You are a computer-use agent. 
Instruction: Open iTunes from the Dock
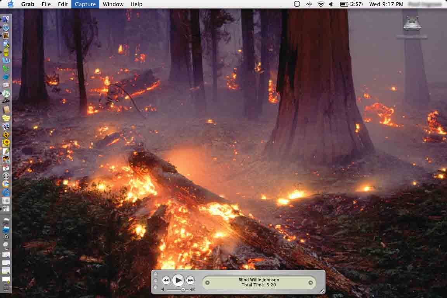pos(6,93)
